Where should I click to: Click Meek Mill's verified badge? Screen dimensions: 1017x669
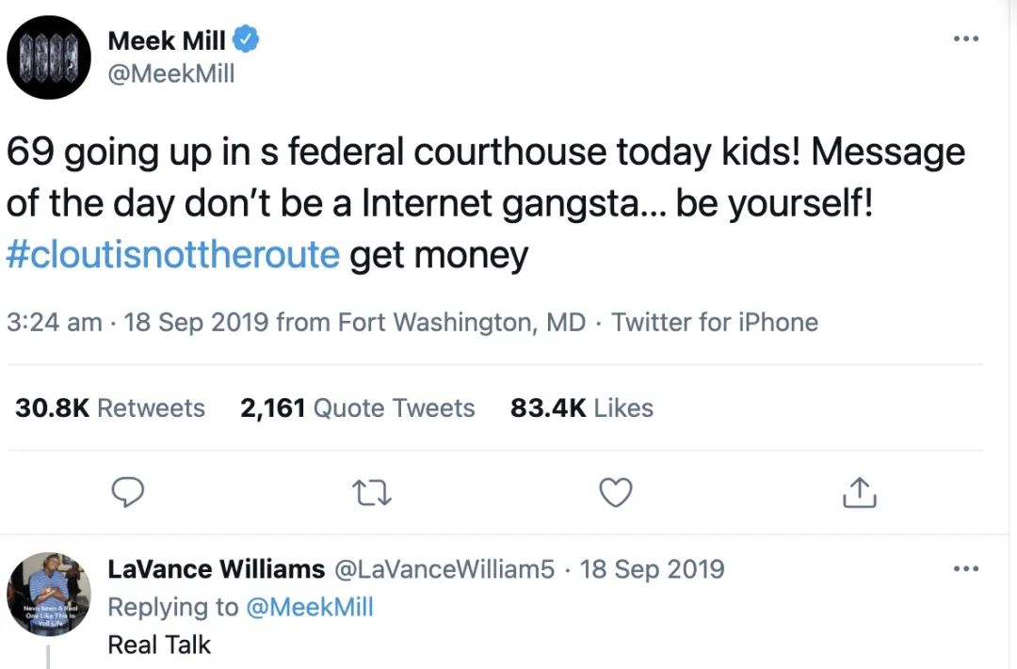click(x=246, y=40)
